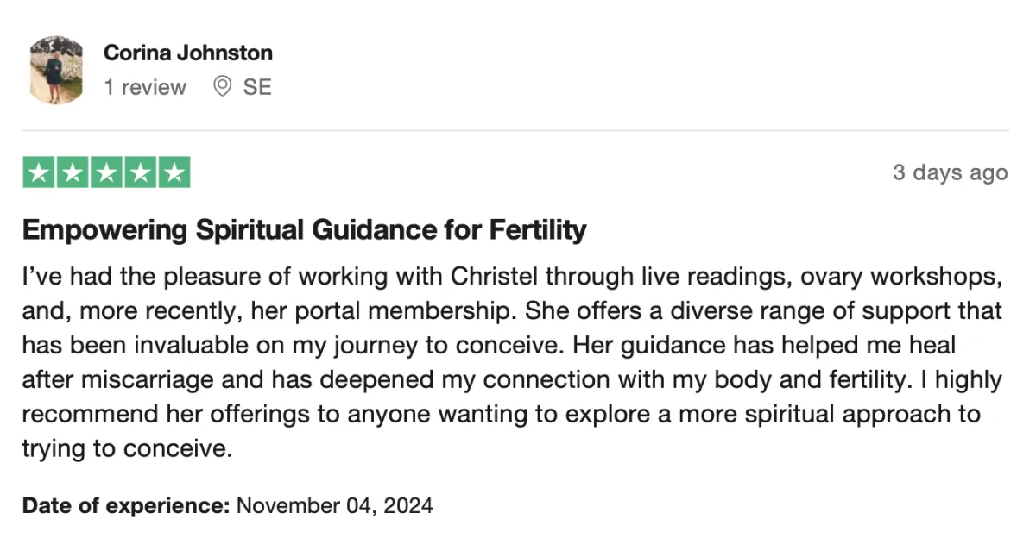Open the Corina Johnston reviewer name link
The height and width of the screenshot is (538, 1036).
(188, 53)
